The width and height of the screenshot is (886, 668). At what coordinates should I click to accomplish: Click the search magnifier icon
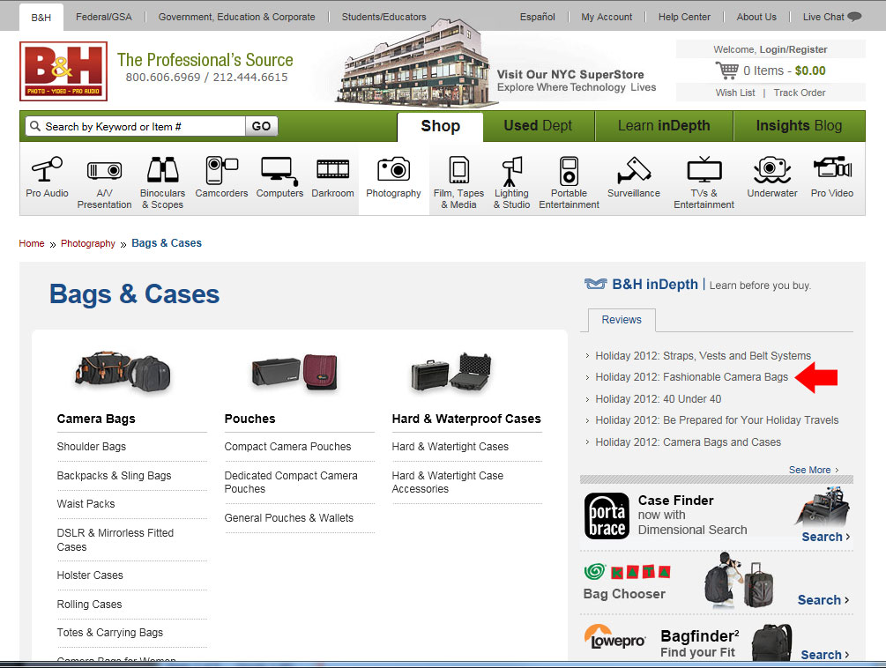(35, 126)
